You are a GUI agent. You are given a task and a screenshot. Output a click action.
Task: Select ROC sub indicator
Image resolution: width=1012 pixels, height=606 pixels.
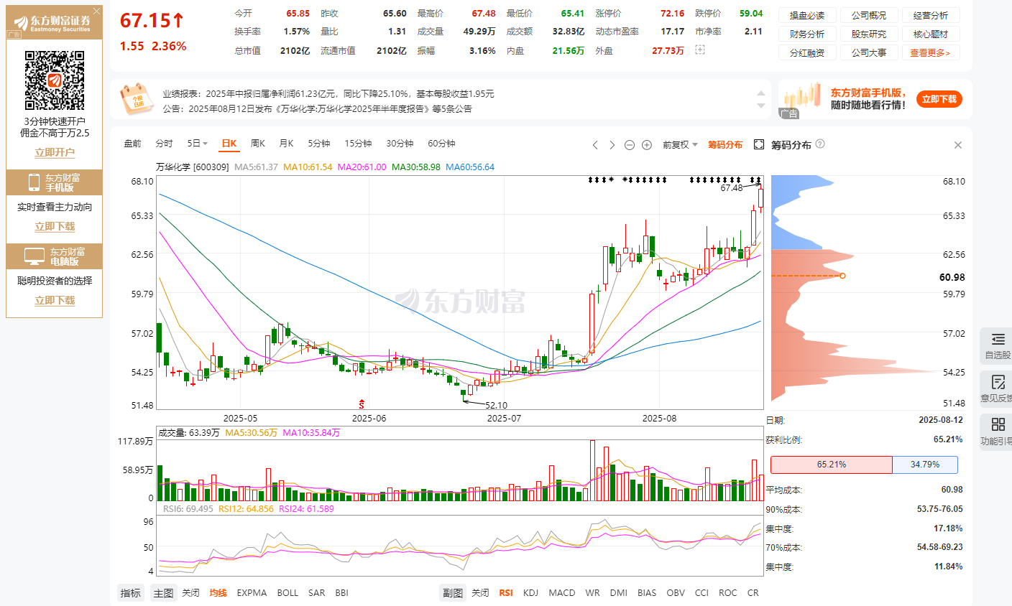727,593
